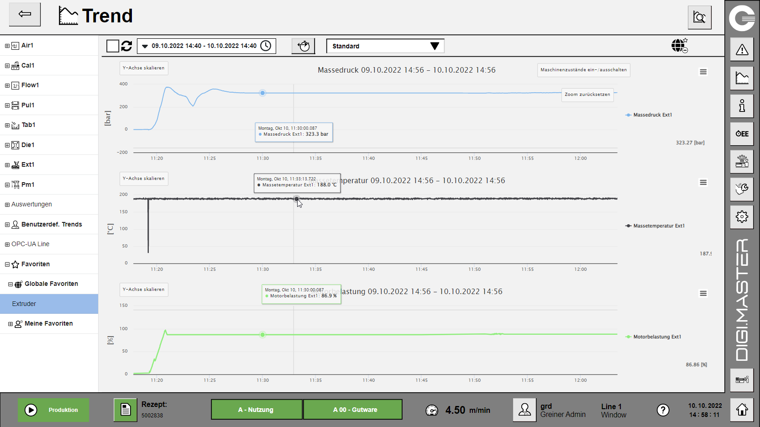Image resolution: width=760 pixels, height=427 pixels.
Task: Open the settings gear icon
Action: tap(742, 216)
